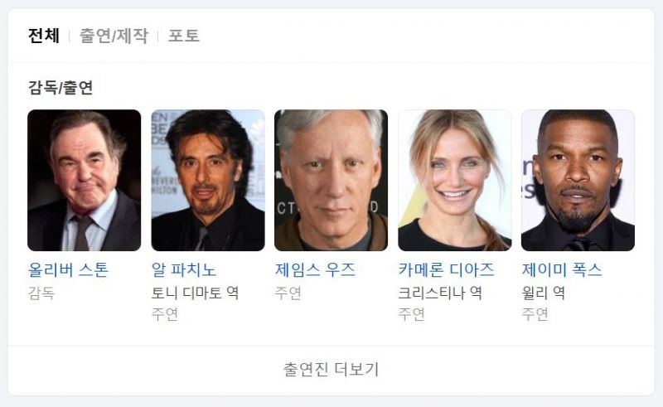Click the 감독/출연 section heading
This screenshot has width=663, height=407.
tap(60, 88)
